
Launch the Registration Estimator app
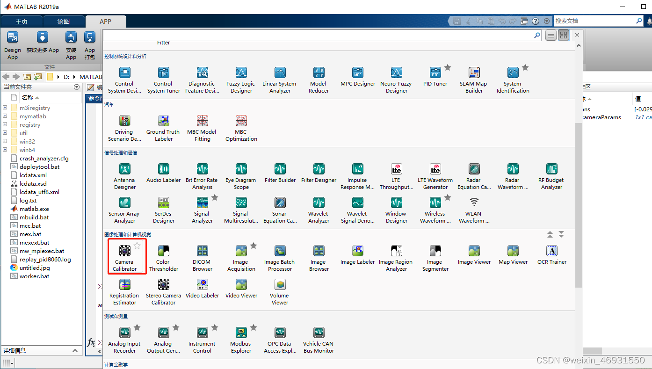pos(125,292)
